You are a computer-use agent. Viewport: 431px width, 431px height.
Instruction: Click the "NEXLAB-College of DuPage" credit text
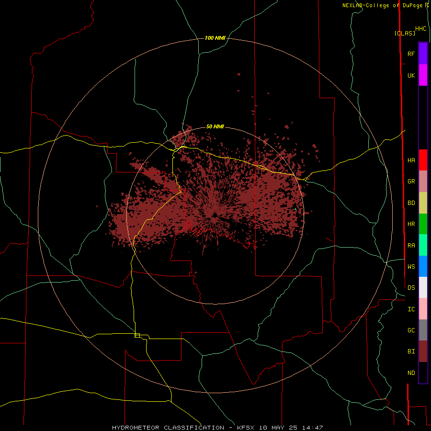click(383, 5)
